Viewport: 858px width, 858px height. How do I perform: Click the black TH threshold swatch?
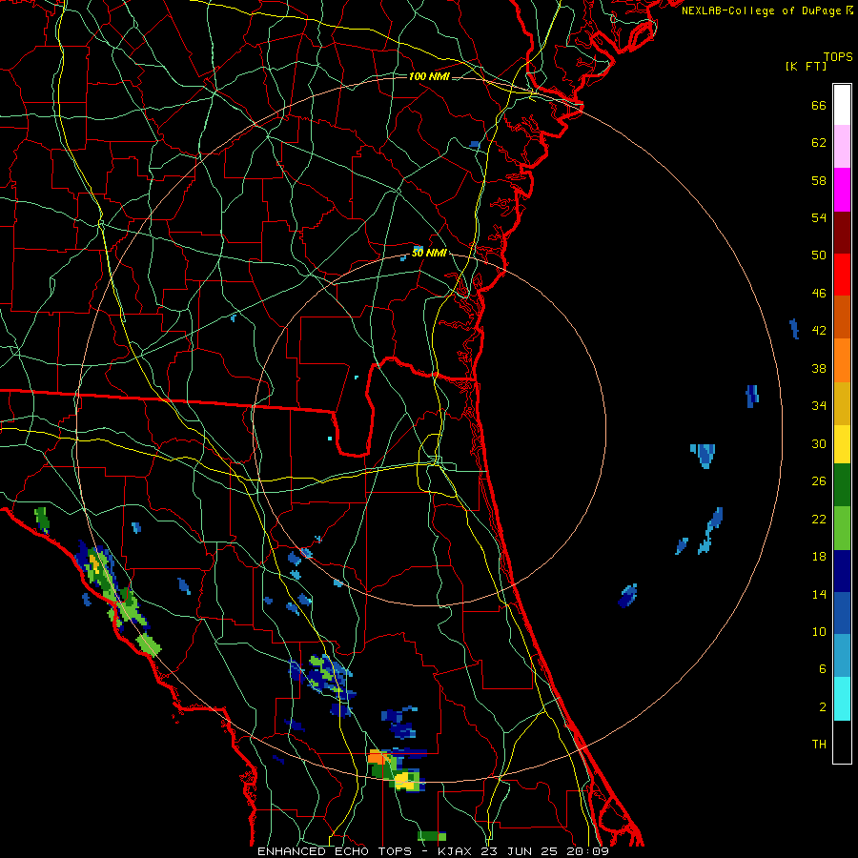(x=842, y=742)
